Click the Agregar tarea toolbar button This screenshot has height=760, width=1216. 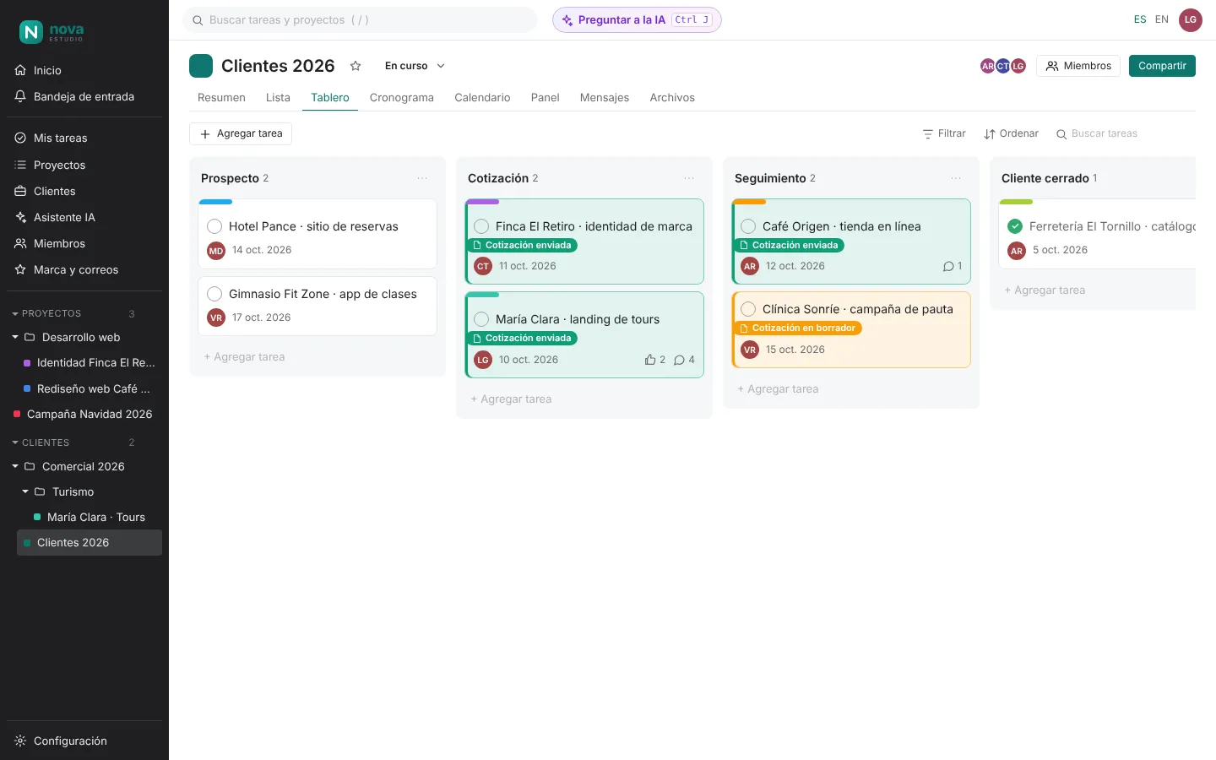point(241,133)
